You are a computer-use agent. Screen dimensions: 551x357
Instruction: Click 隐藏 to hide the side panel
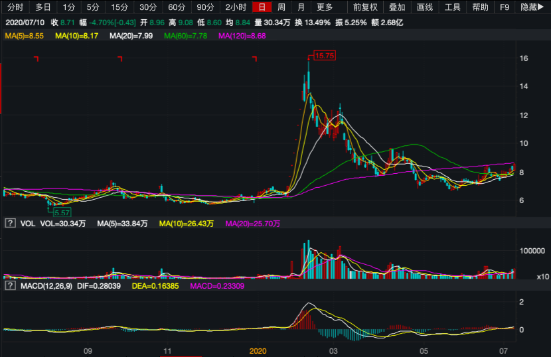[532, 7]
